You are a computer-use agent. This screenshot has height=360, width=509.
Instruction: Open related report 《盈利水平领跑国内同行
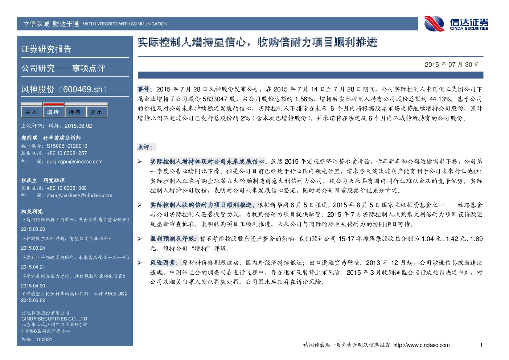coord(76,257)
